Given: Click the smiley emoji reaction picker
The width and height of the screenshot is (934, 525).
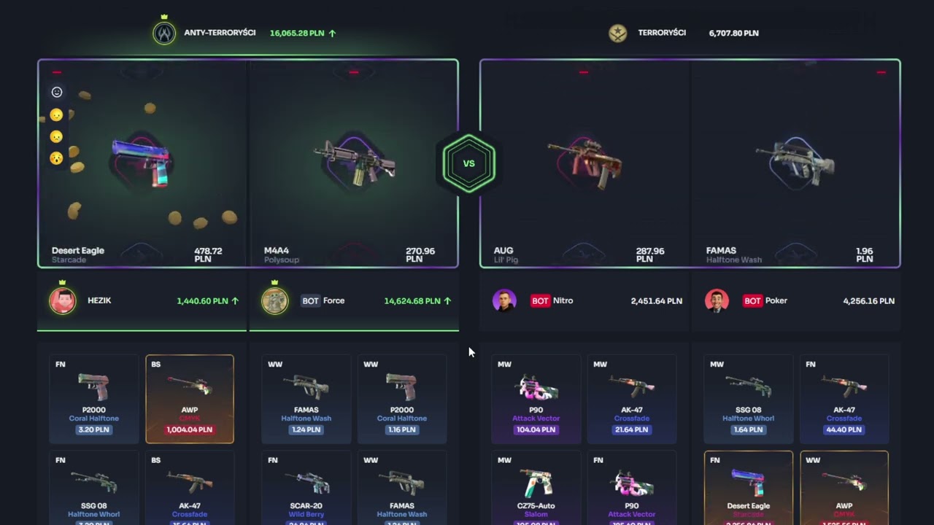Looking at the screenshot, I should (56, 92).
